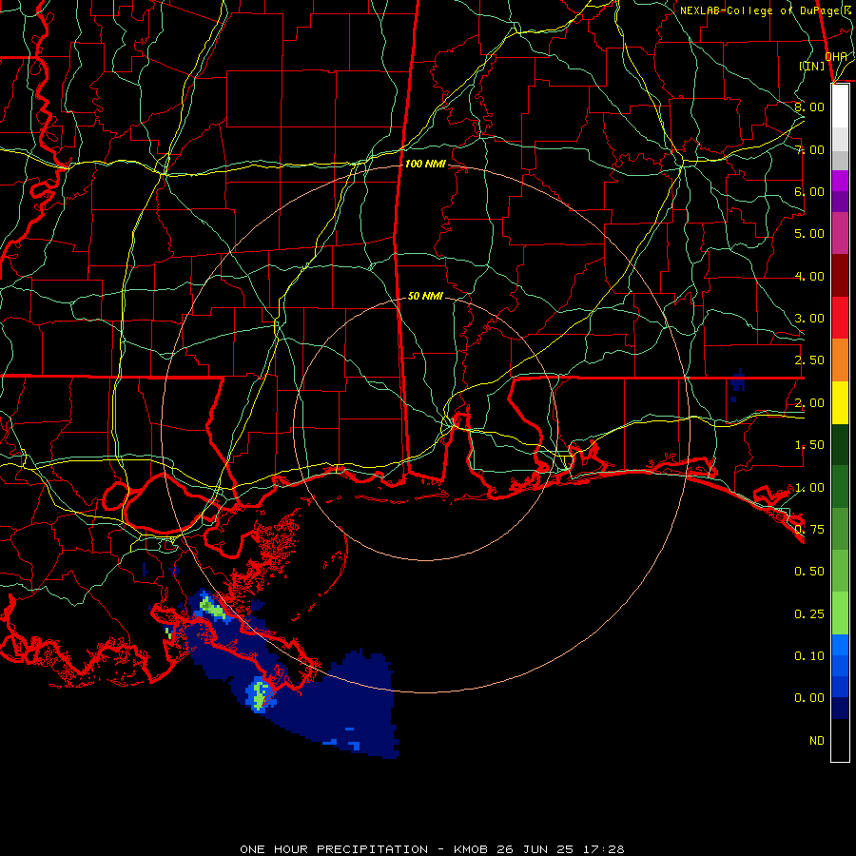Image resolution: width=856 pixels, height=856 pixels.
Task: Click the black ND legend swatch
Action: point(840,740)
